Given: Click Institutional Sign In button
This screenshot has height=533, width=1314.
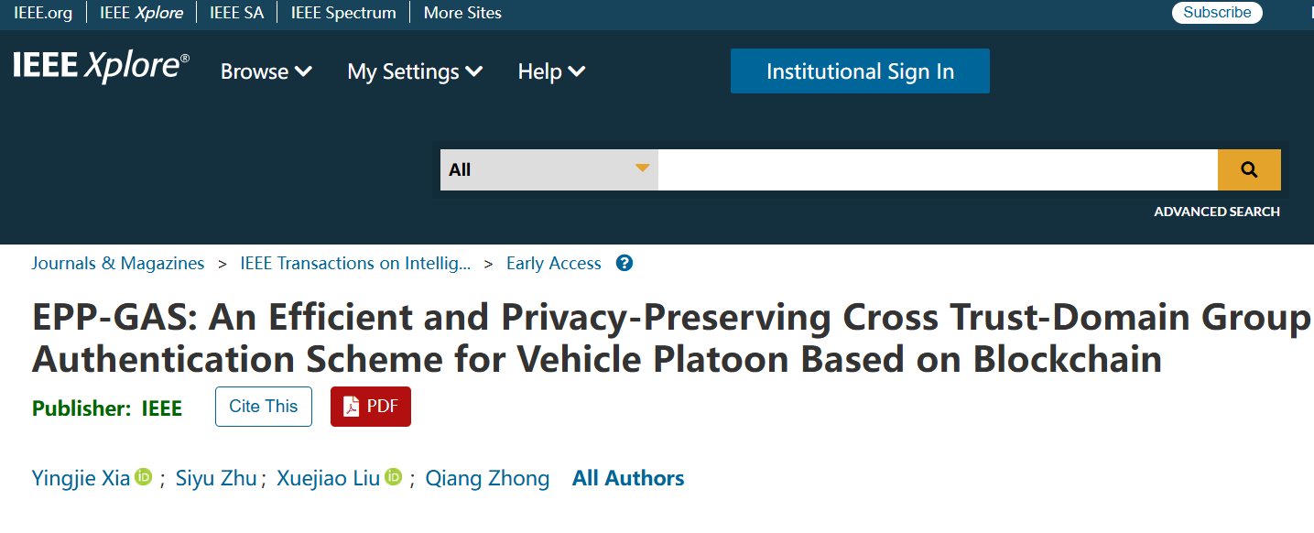Looking at the screenshot, I should tap(860, 71).
